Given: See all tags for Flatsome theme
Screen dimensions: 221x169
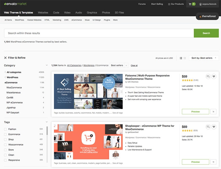Looking at the screenshot, I should 117,113.
